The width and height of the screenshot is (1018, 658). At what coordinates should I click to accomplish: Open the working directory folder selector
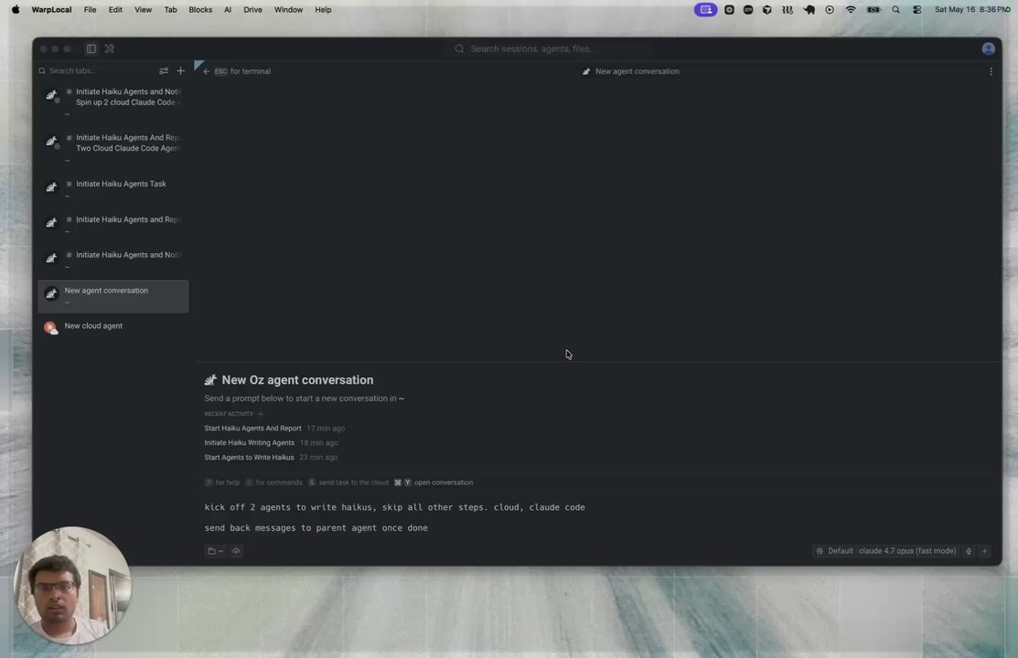(215, 551)
